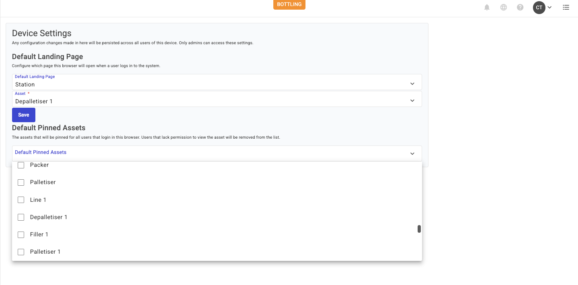Open the notifications bell icon
Viewport: 578px width, 285px height.
coord(487,7)
